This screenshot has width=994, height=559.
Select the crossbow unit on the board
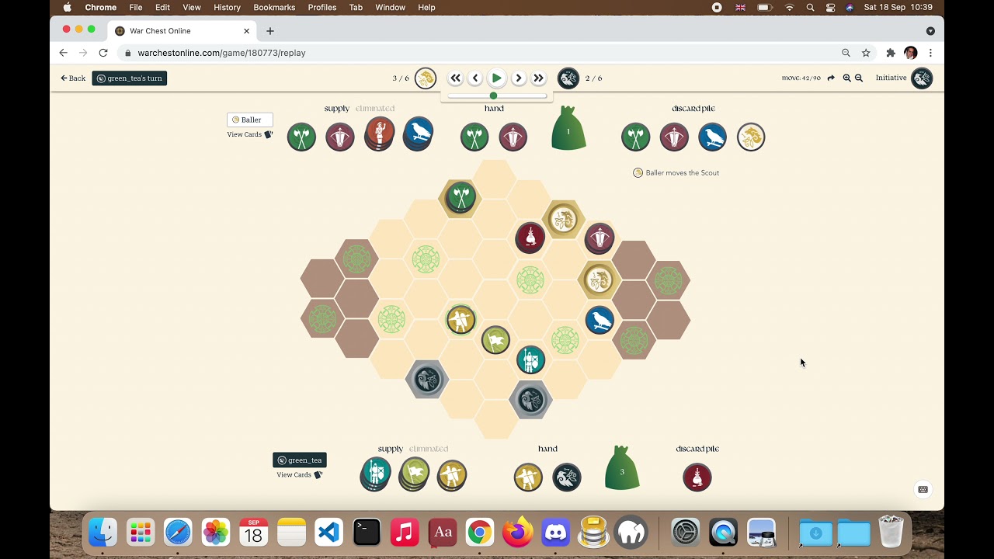coord(600,238)
